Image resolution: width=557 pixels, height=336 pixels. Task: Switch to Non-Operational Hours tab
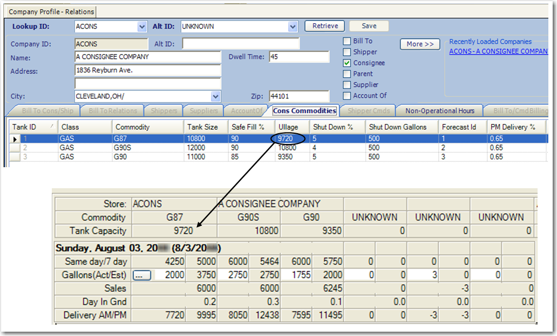pos(439,111)
